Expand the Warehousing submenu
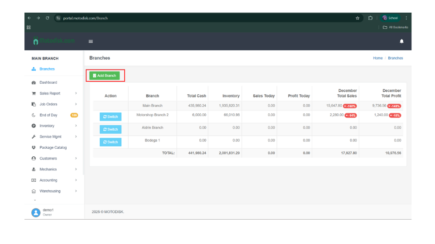The image size is (435, 244). [76, 191]
